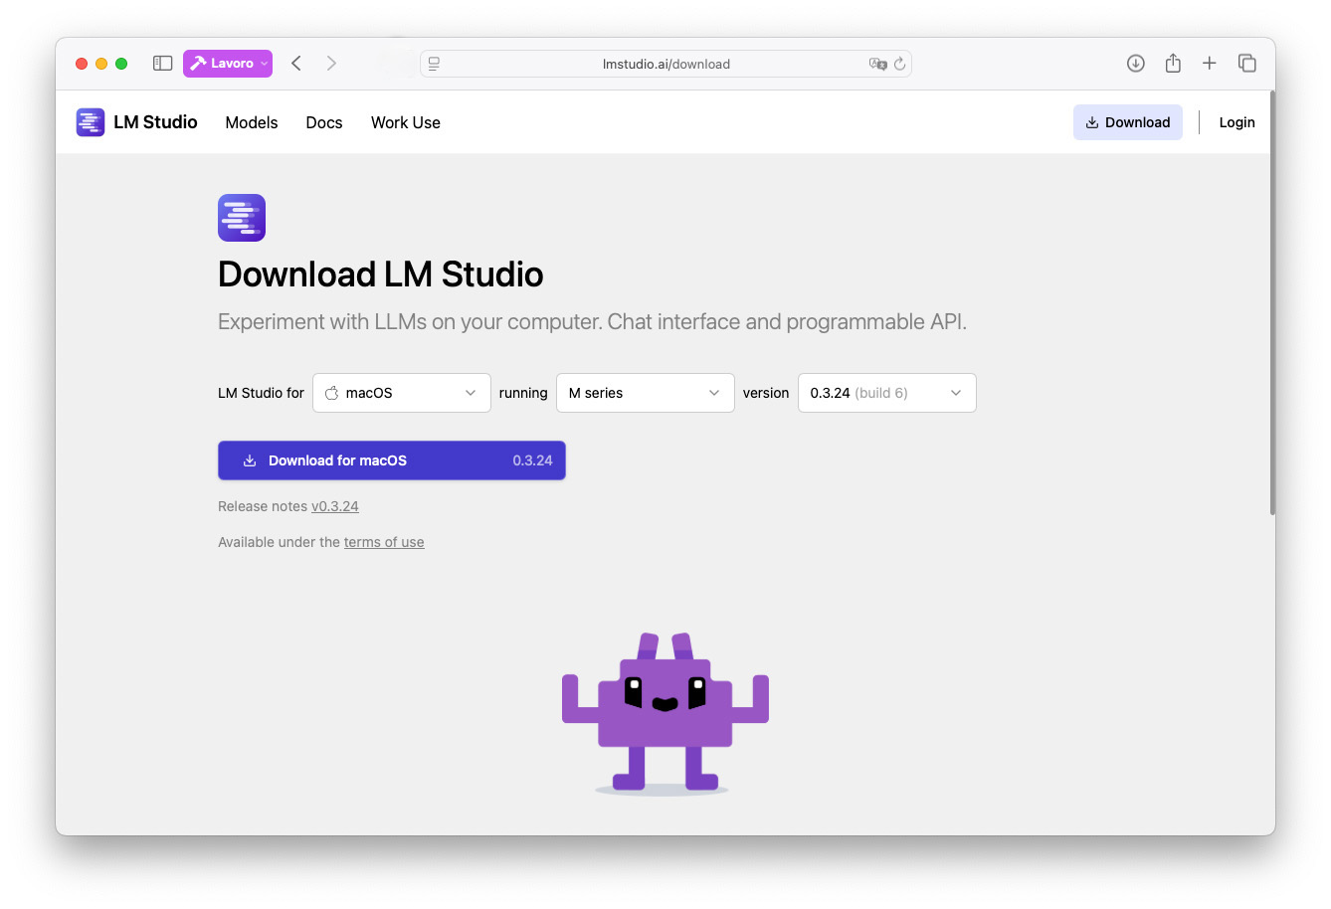
Task: Expand the 0.3.24 version dropdown
Action: pyautogui.click(x=887, y=393)
